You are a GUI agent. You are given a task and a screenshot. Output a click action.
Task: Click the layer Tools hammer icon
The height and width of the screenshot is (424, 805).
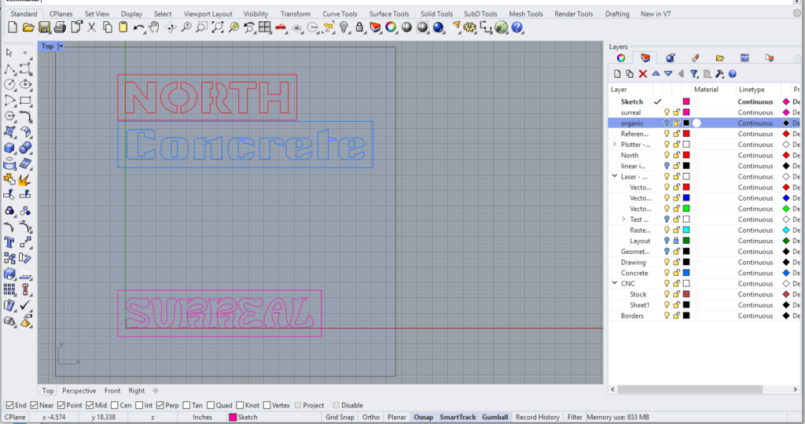[x=720, y=74]
